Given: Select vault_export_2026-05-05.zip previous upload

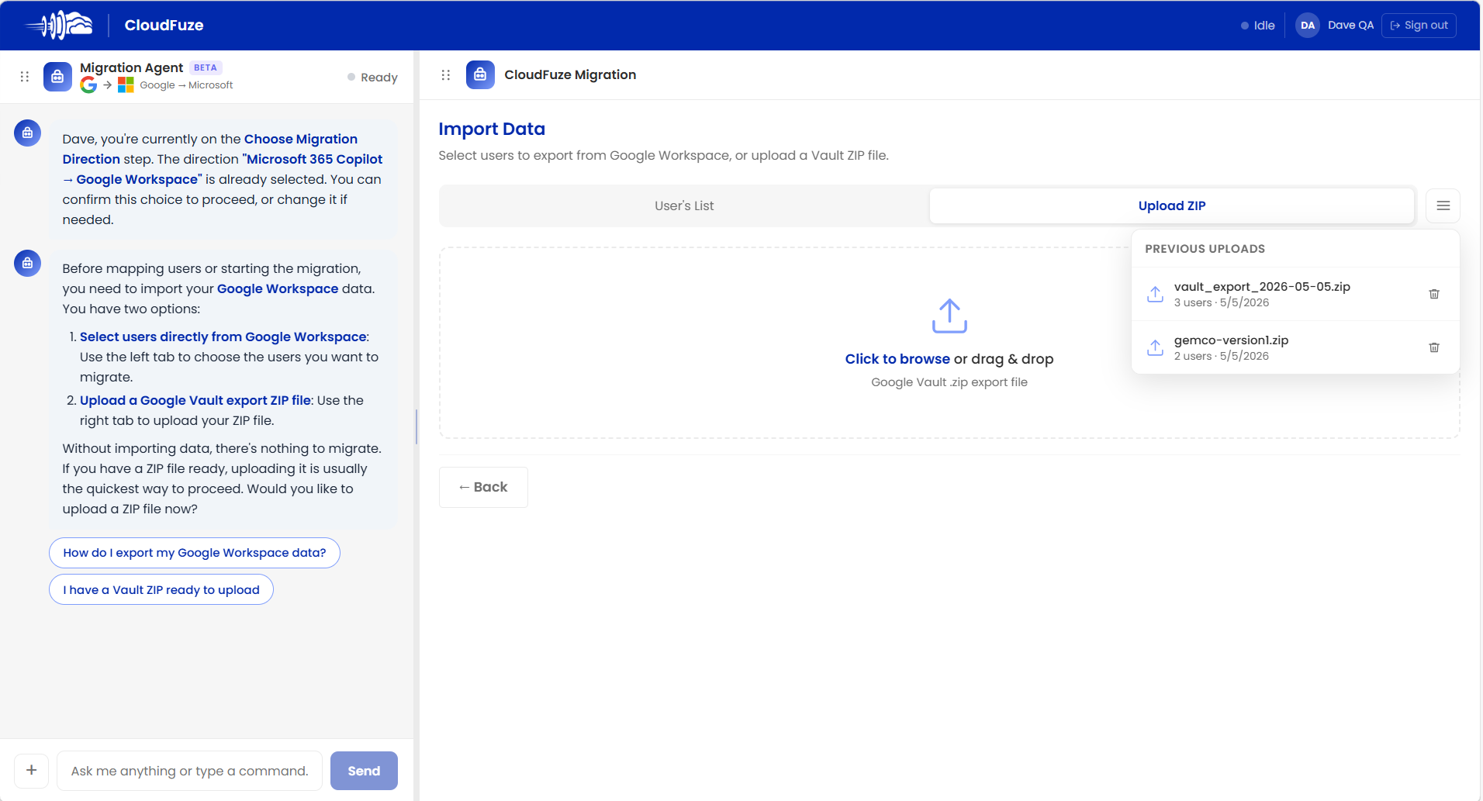Looking at the screenshot, I should point(1295,294).
